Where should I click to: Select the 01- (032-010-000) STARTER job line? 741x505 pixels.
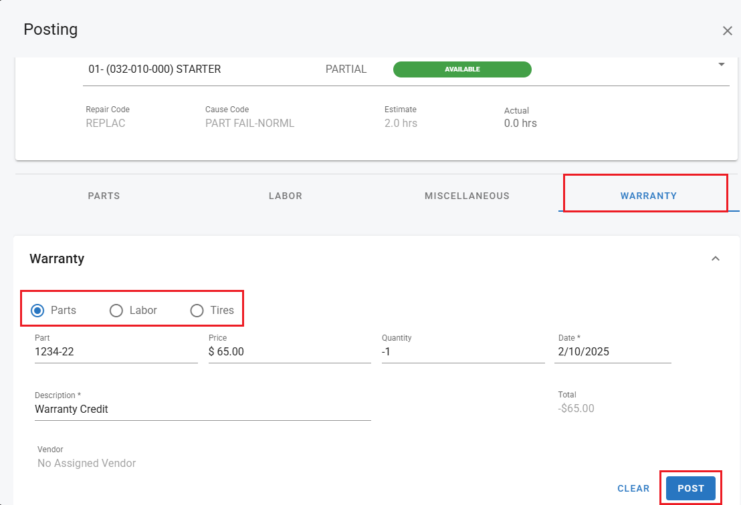click(x=154, y=69)
